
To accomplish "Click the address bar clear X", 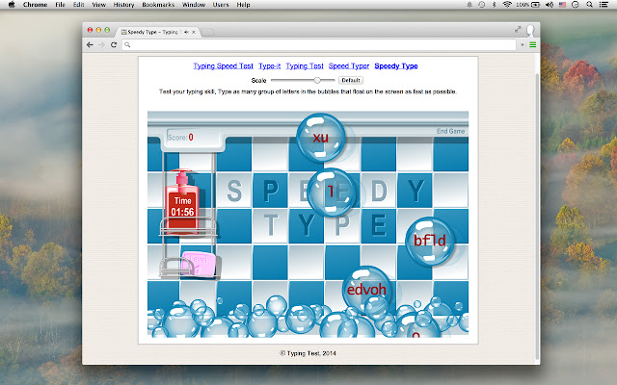I will click(523, 45).
